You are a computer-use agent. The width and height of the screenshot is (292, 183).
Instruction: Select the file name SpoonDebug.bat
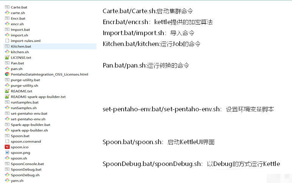click(26, 169)
